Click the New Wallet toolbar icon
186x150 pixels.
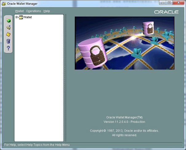click(8, 20)
